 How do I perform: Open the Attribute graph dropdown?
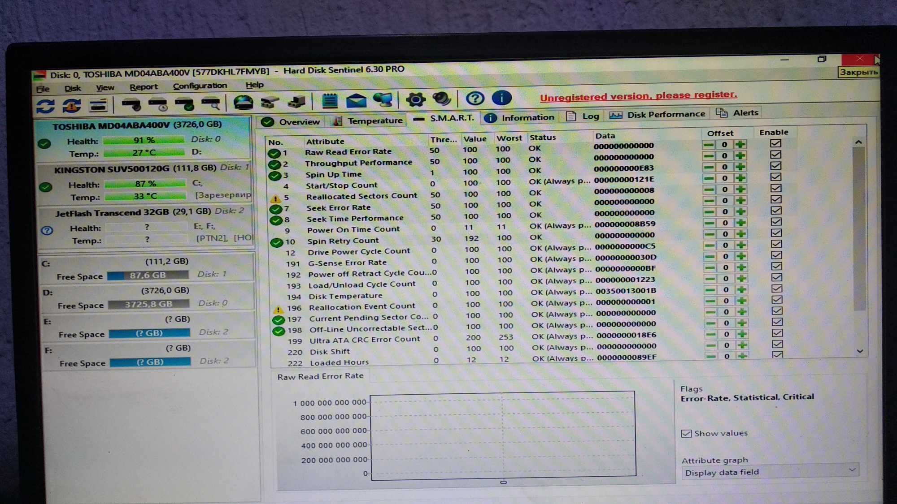point(770,472)
